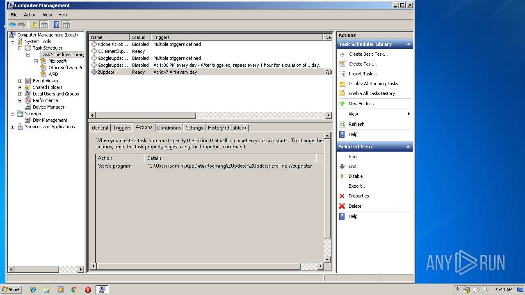Collapse the Storage node
The width and height of the screenshot is (525, 295).
[12, 113]
